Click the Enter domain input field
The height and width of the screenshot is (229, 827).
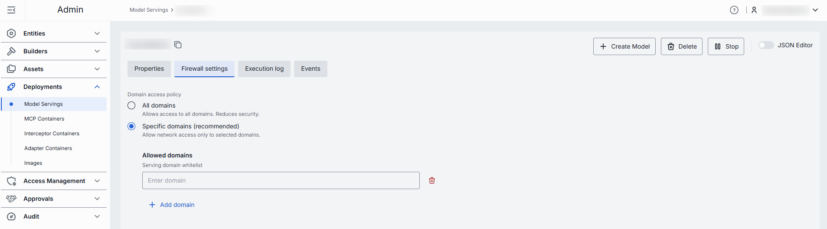pos(281,180)
